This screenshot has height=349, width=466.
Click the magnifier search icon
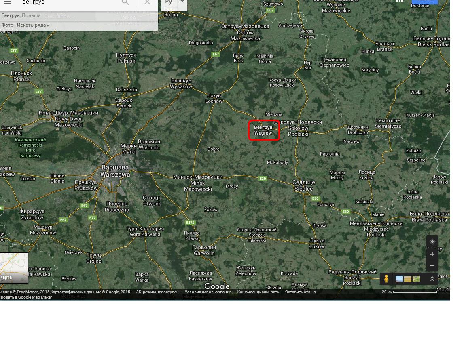coord(125,2)
